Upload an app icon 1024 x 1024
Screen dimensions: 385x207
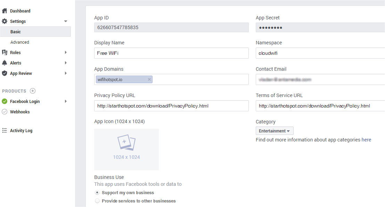126,149
